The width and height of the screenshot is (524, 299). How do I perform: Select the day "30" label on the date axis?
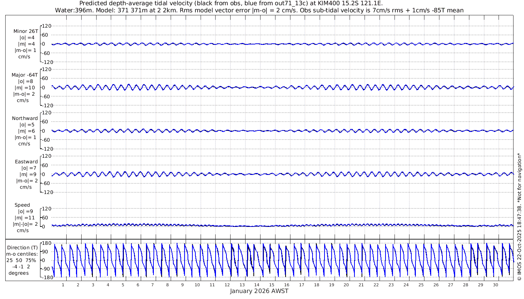(496, 285)
